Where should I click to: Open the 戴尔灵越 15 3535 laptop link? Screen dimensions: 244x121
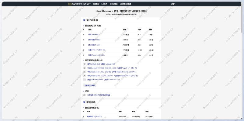pos(94,45)
